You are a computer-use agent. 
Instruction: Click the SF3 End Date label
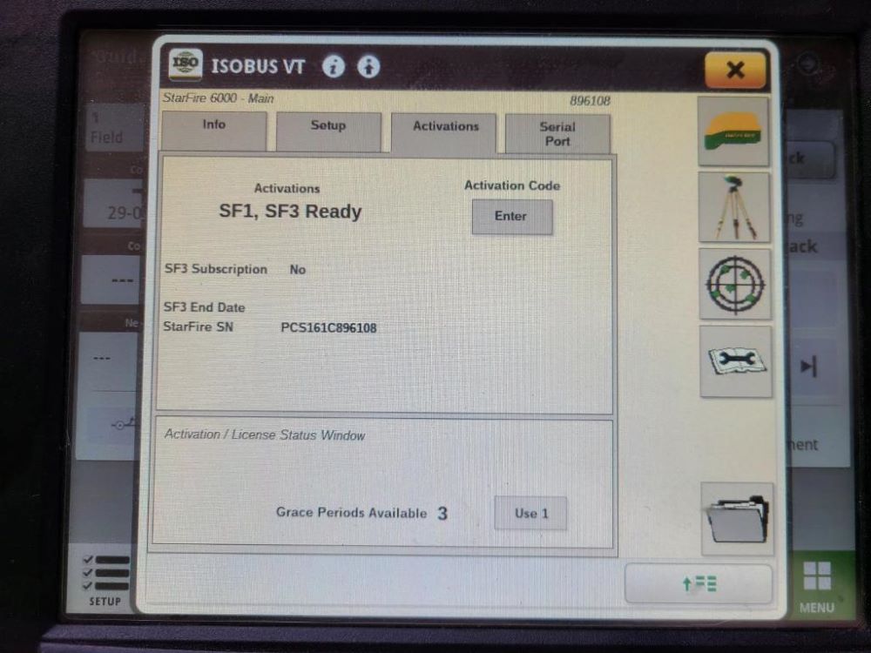204,307
